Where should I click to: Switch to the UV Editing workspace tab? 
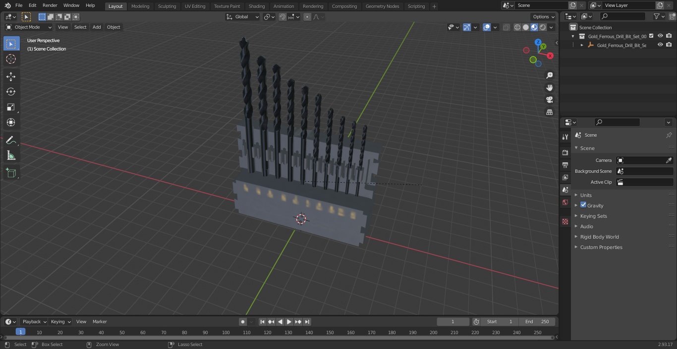click(x=195, y=6)
